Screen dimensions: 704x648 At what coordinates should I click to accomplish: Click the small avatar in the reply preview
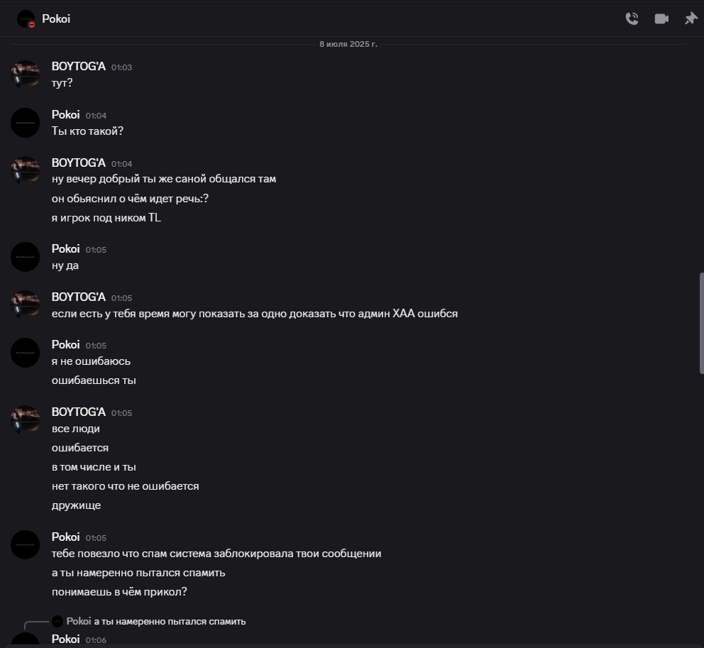(x=57, y=621)
